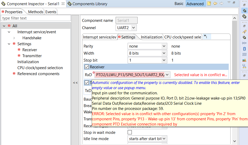248x145 pixels.
Task: Expand the Handshake tree node
Action: click(x=14, y=38)
